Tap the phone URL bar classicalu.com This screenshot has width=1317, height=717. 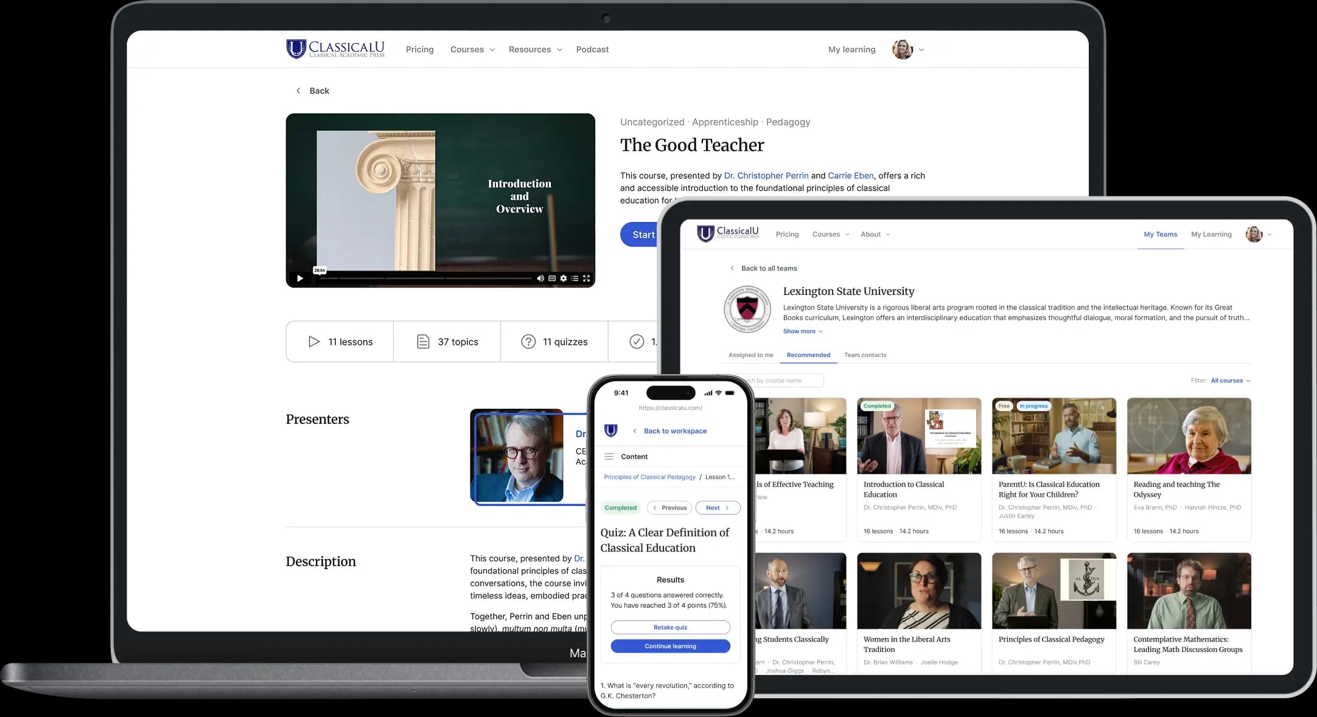coord(671,408)
